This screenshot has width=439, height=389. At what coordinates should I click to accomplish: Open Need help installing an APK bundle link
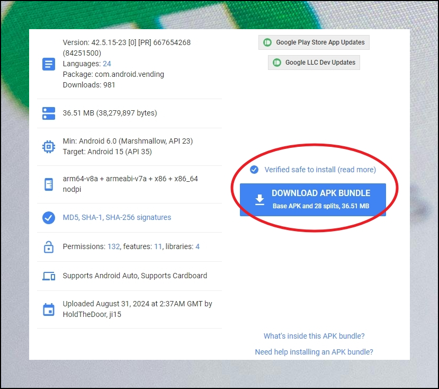314,352
